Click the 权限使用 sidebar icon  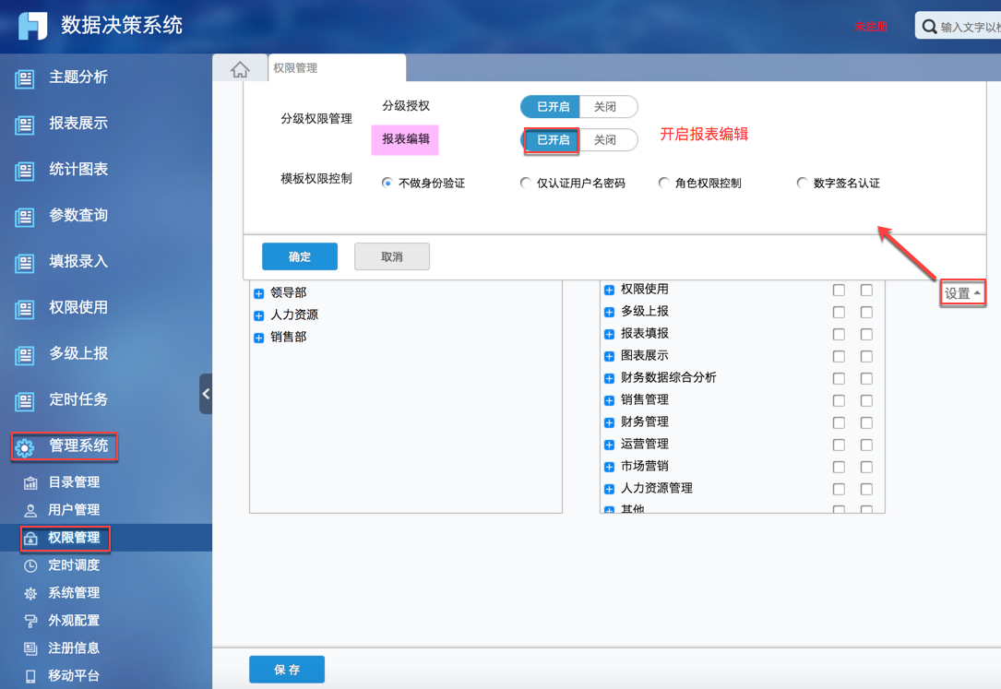point(24,309)
